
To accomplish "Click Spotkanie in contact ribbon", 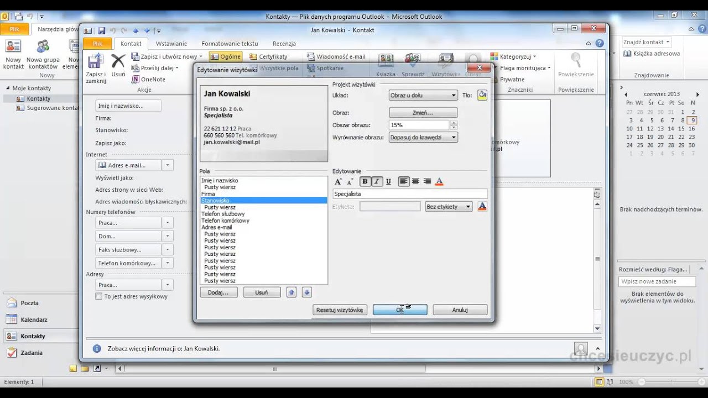I will pos(326,68).
